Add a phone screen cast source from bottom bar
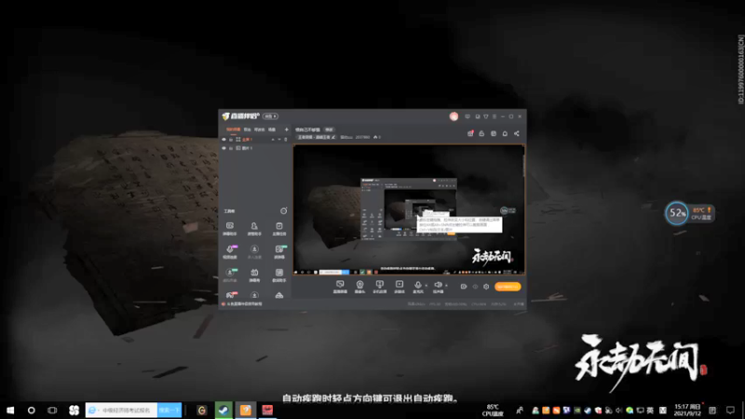This screenshot has height=419, width=745. [380, 287]
